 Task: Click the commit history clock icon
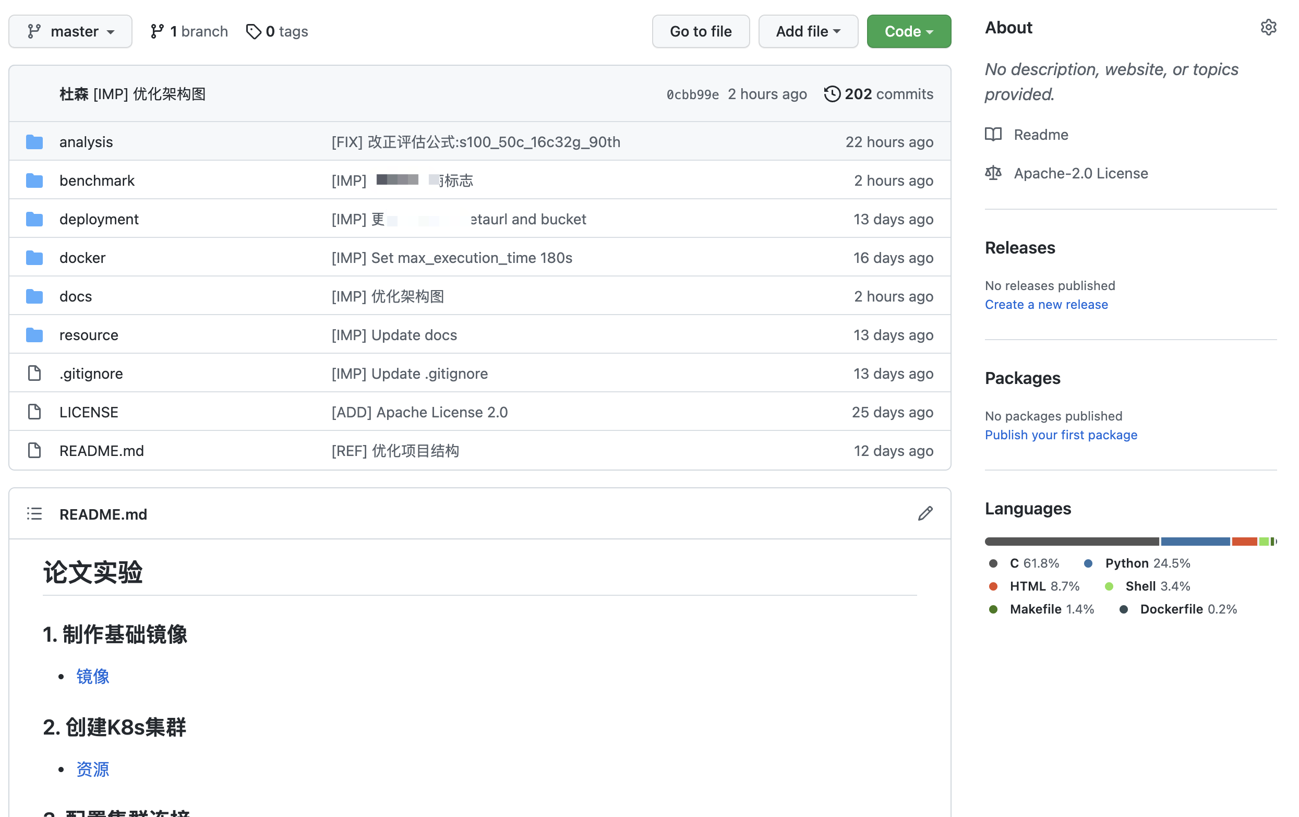coord(832,94)
